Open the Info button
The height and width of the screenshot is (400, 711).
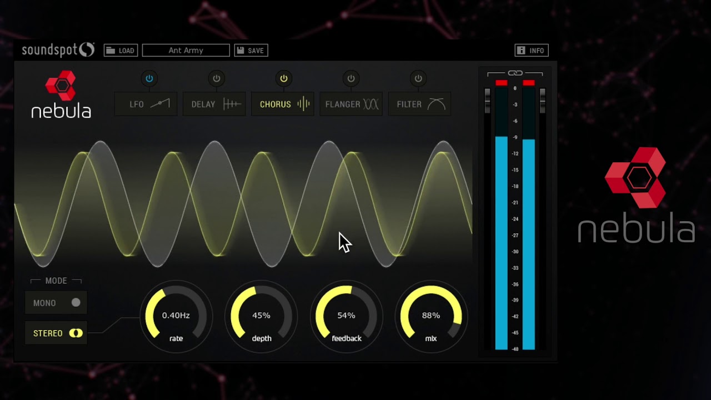click(x=532, y=51)
